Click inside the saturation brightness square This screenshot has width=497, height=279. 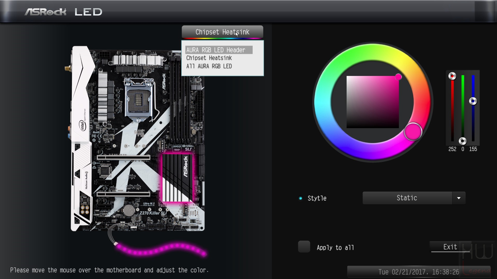point(373,102)
